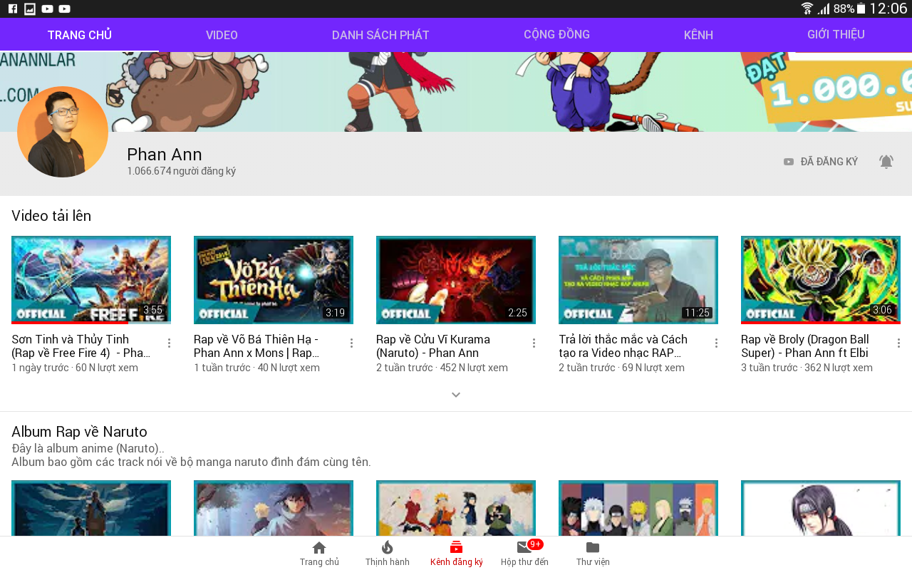The height and width of the screenshot is (570, 912).
Task: Tap Phan Ann channel avatar
Action: 63,132
